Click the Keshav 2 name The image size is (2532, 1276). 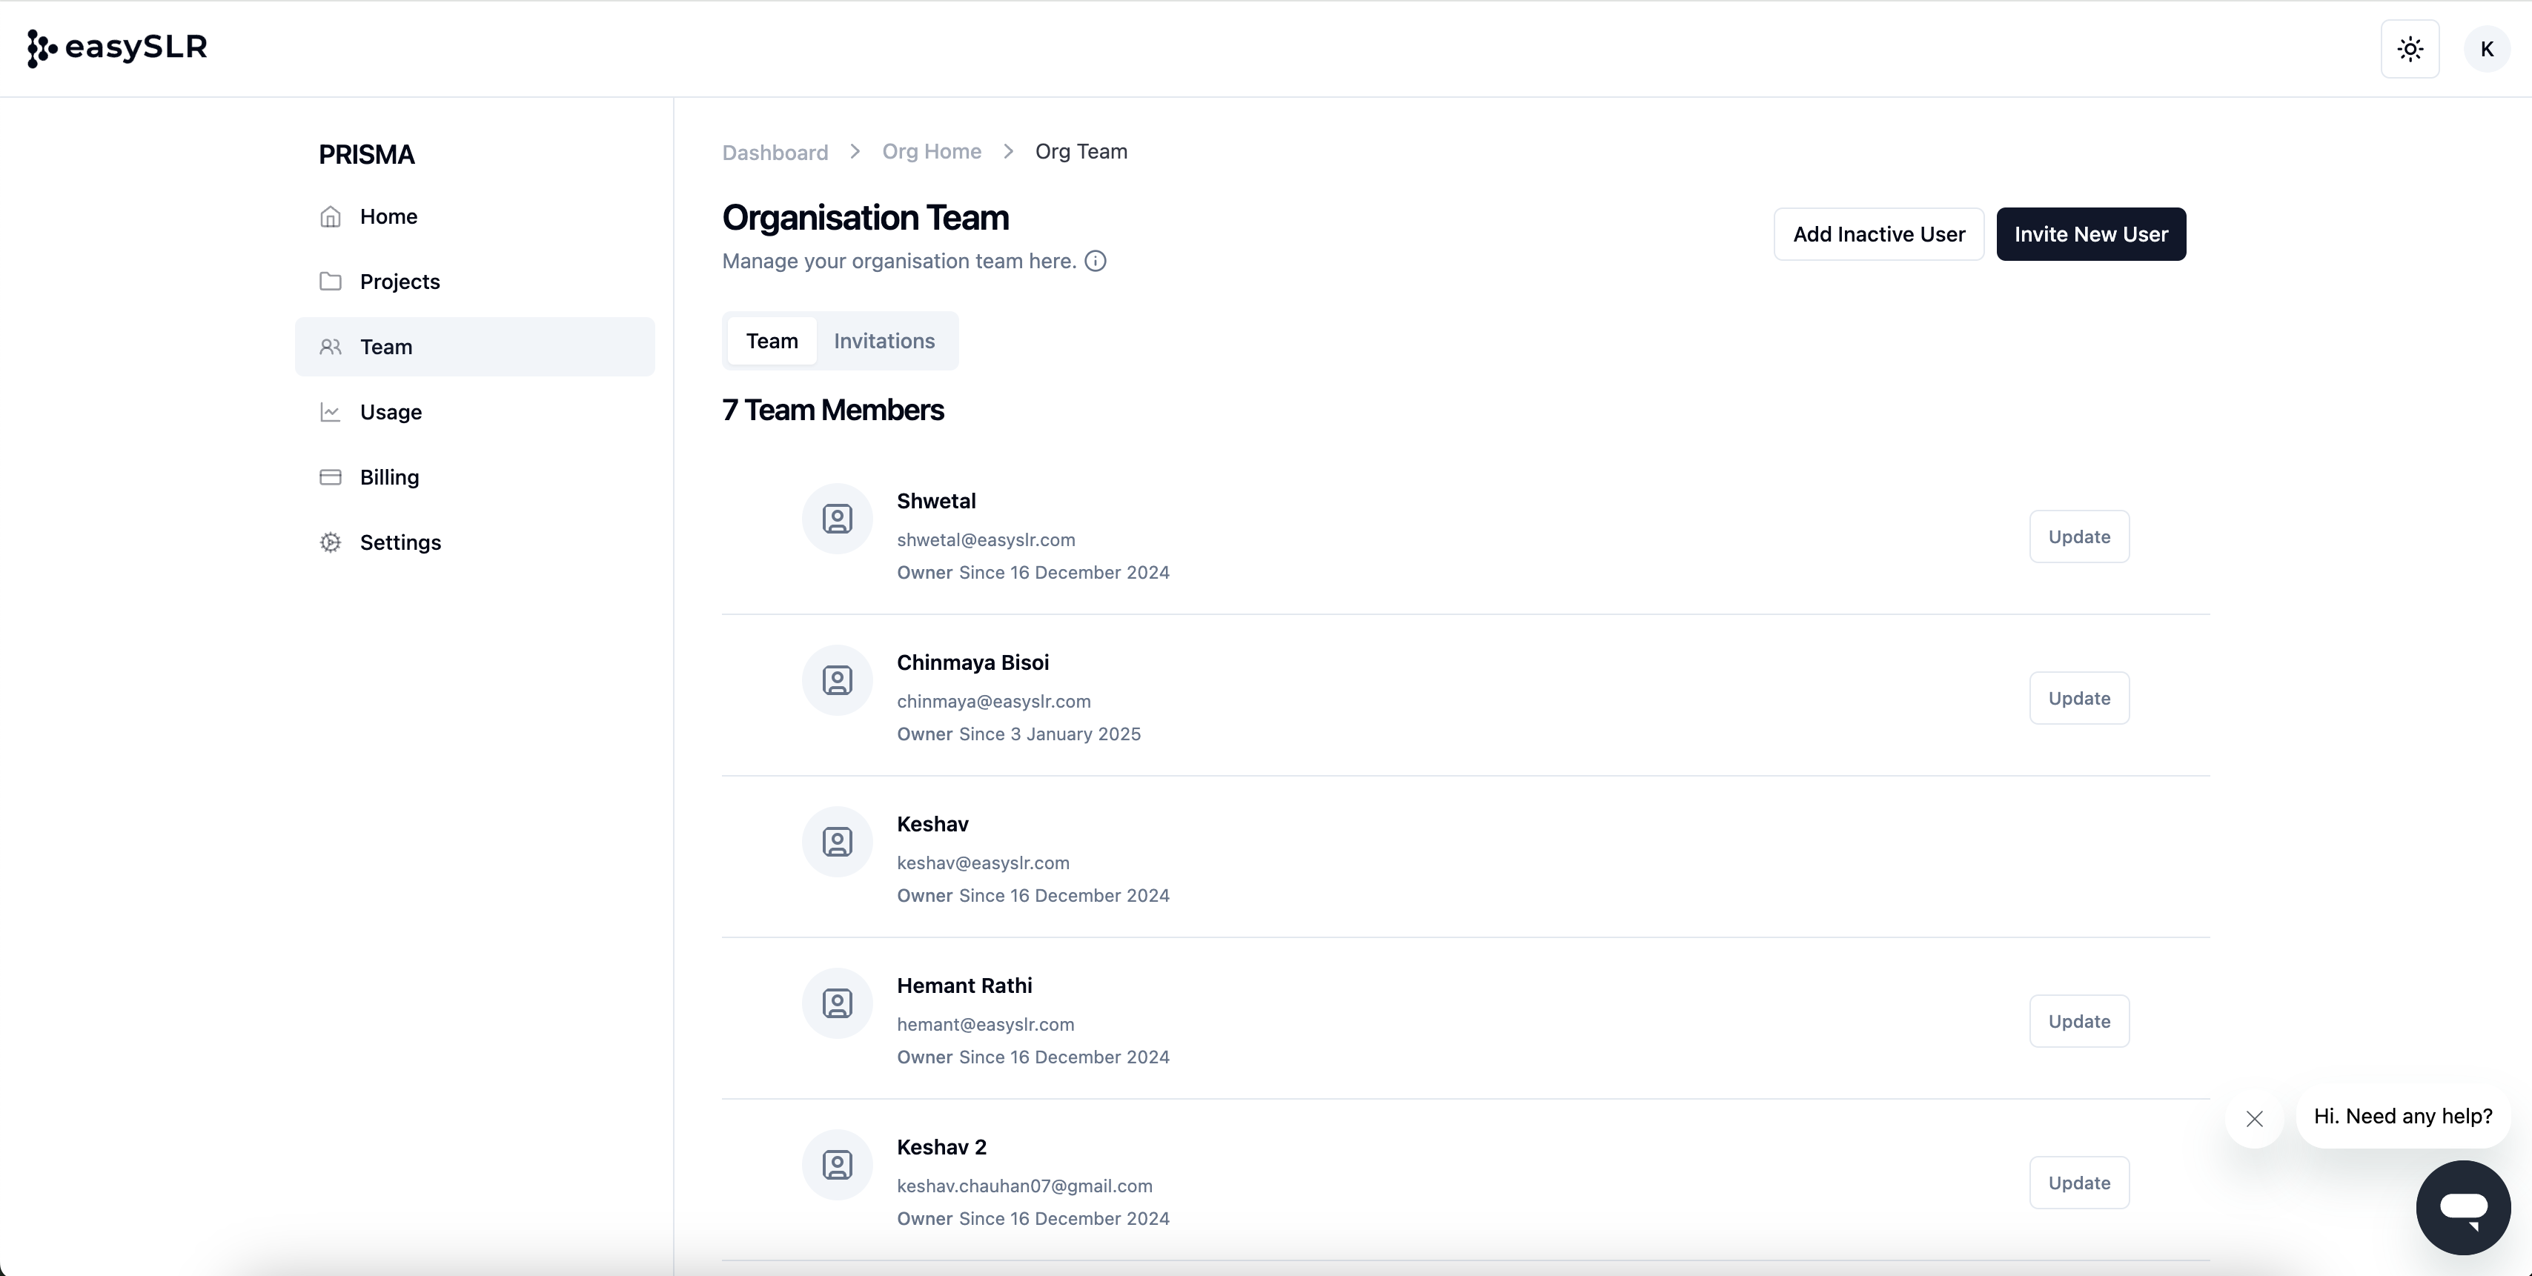(x=941, y=1147)
